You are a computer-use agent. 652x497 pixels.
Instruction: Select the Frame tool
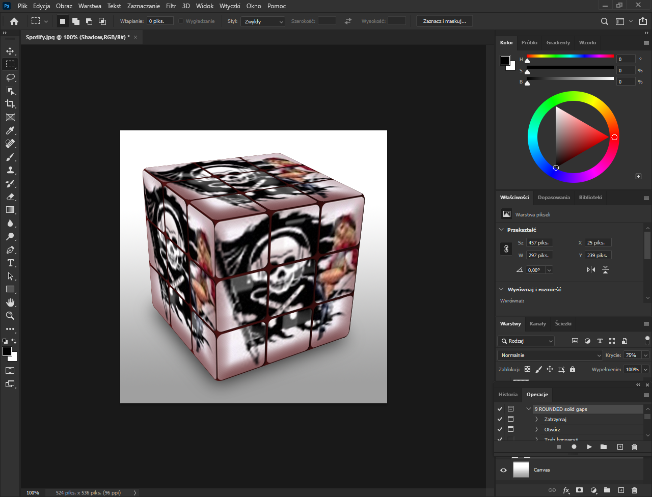(x=10, y=117)
